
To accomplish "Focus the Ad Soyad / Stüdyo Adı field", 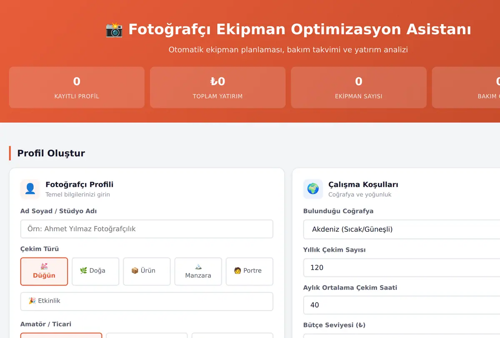I will (x=147, y=229).
